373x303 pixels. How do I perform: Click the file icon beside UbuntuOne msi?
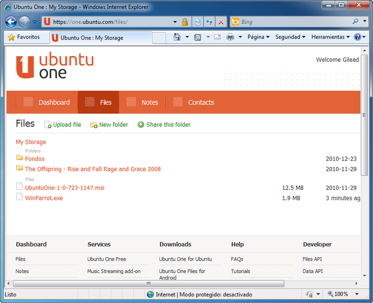(x=20, y=186)
